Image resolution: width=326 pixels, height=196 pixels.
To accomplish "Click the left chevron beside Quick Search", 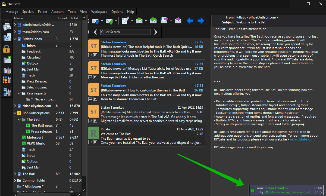I will 95,32.
